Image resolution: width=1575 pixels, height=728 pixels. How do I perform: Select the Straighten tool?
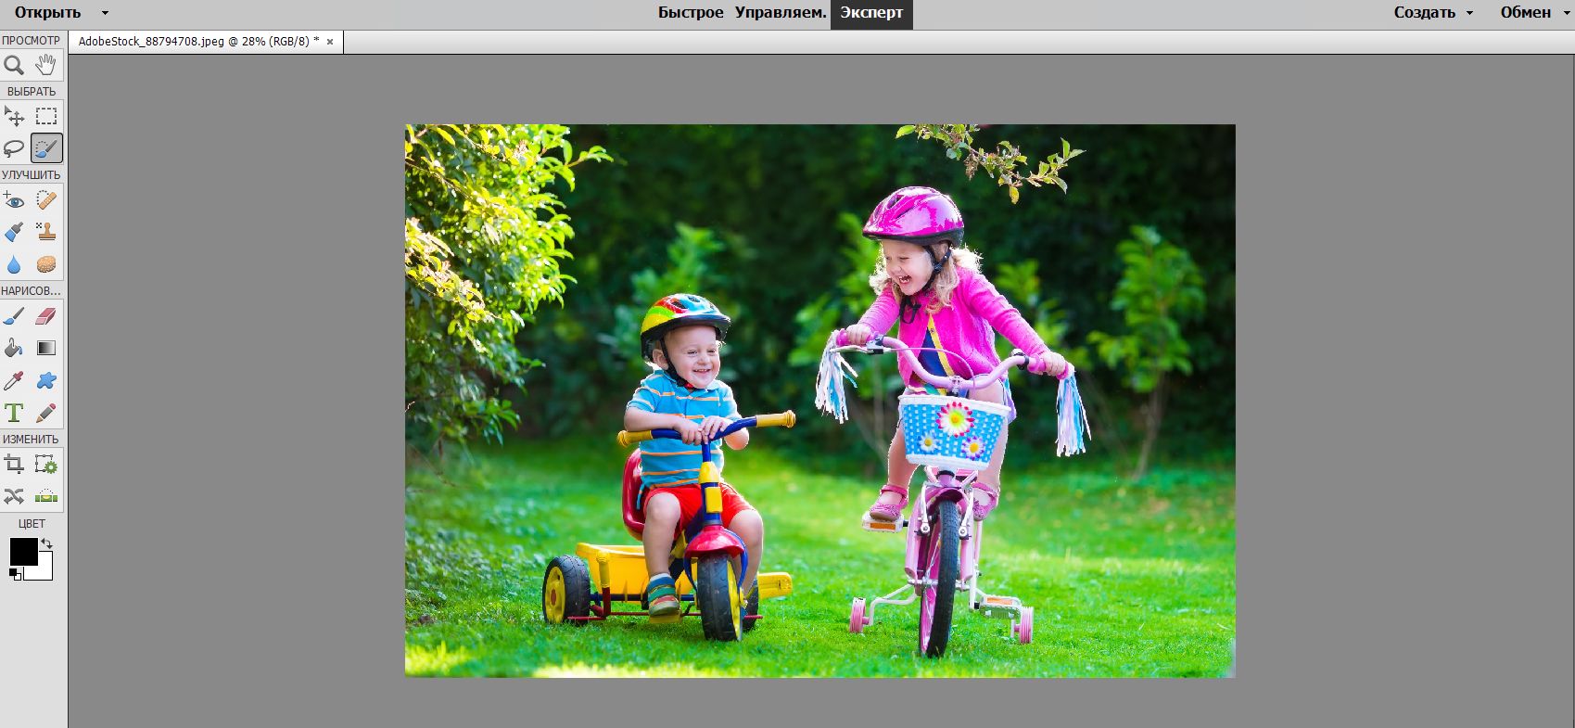(45, 497)
